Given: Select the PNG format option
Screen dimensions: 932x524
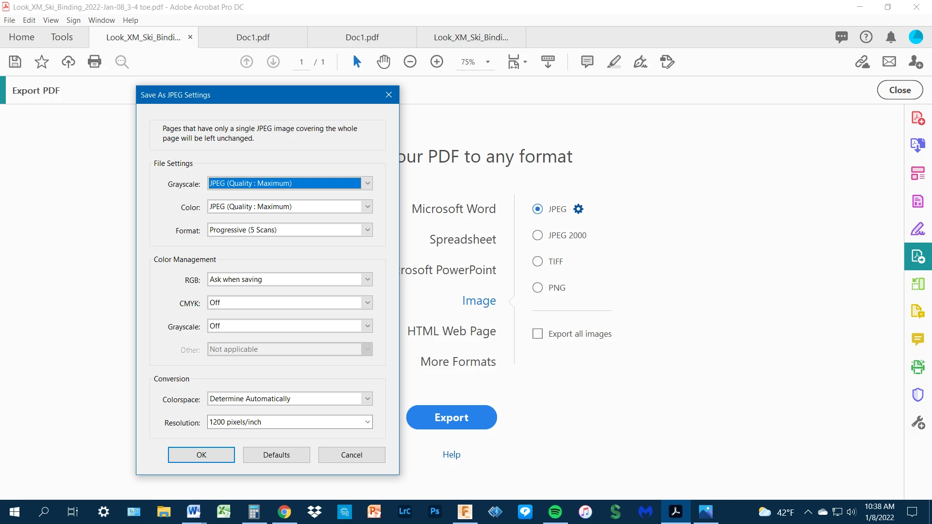Looking at the screenshot, I should pos(537,288).
